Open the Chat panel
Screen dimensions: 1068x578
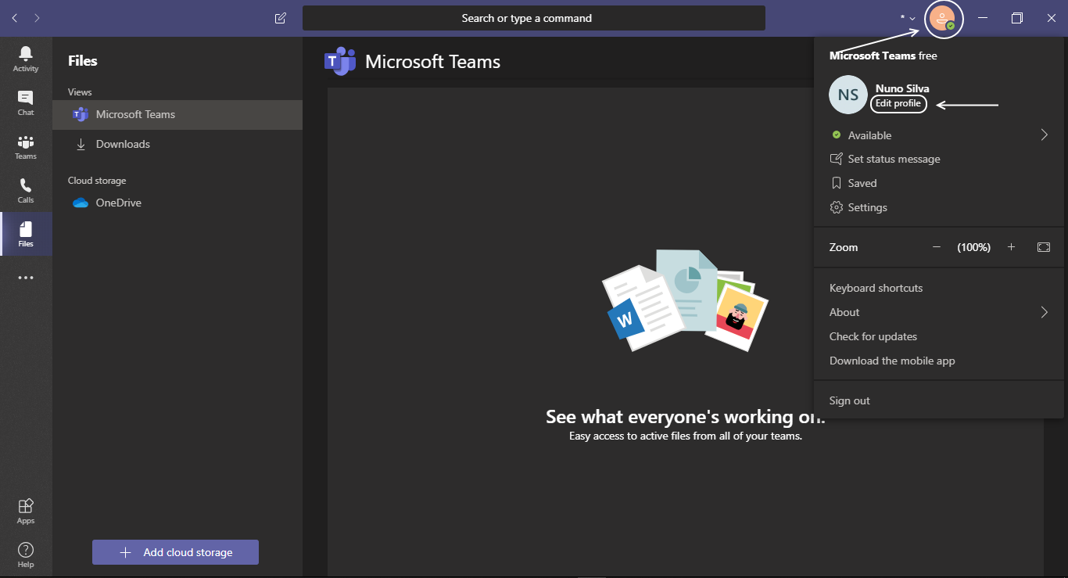pyautogui.click(x=25, y=102)
